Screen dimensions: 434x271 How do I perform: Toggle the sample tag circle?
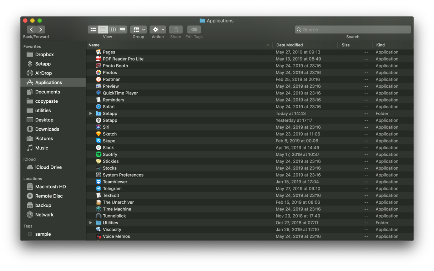coord(30,234)
